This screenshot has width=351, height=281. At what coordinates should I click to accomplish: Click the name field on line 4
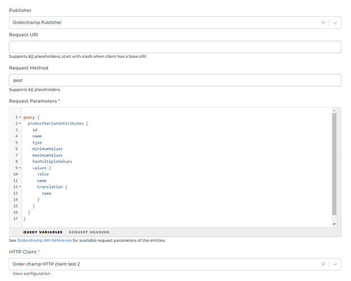[x=37, y=136]
